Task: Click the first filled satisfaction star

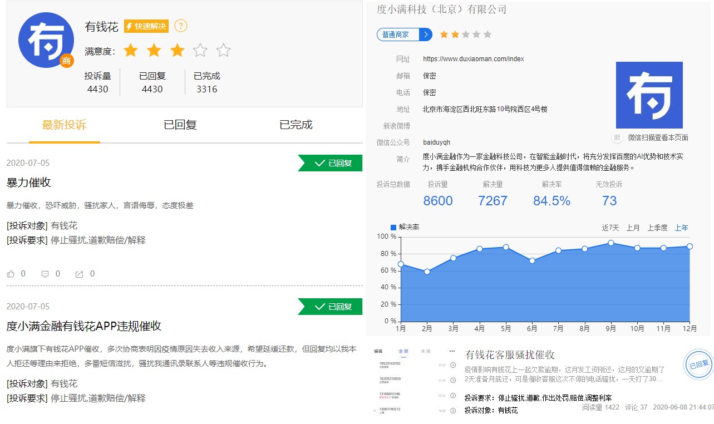Action: coord(130,51)
